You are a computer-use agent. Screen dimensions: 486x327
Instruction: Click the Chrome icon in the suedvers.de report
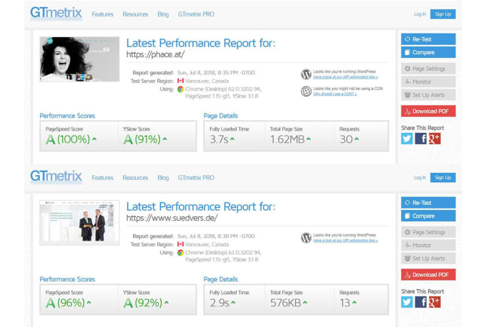180,253
